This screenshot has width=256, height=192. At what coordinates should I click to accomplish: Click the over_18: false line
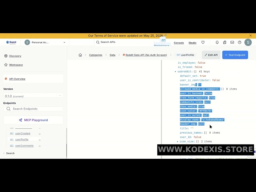click(190, 137)
